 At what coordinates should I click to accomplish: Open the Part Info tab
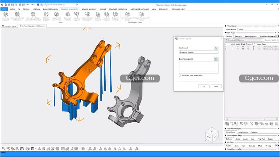[x=238, y=36]
